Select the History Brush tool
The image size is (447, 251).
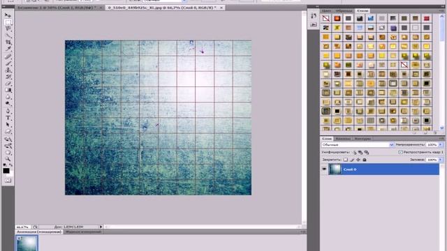(8, 77)
